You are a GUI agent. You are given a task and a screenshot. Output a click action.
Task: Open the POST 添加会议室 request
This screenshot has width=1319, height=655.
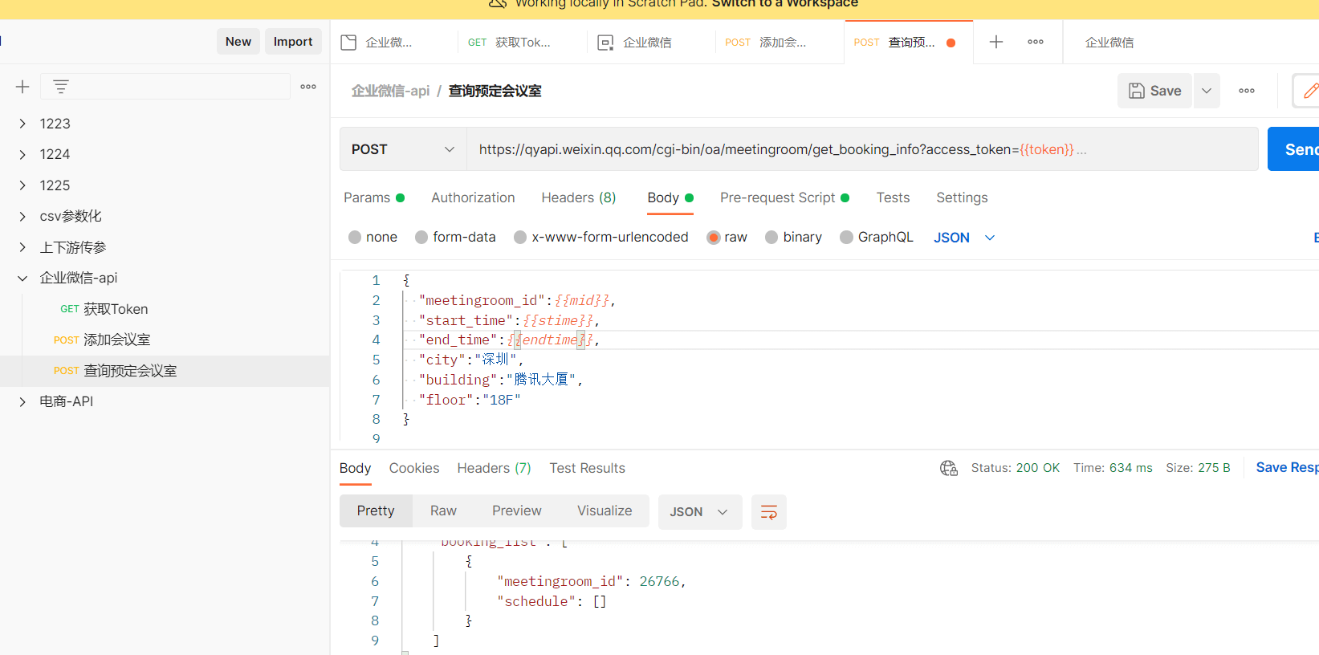(x=165, y=340)
